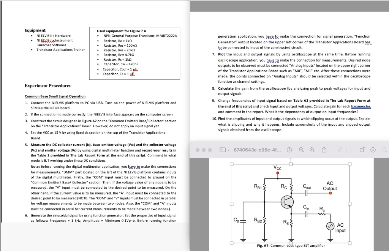389x251 pixels.
Task: Select the Markup pencil tool
Action: tap(341, 150)
